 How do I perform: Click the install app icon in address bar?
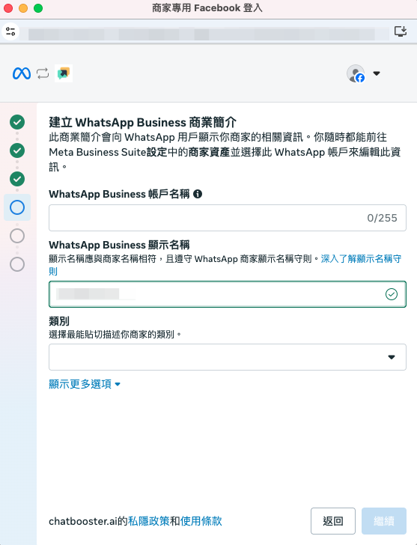(x=401, y=31)
